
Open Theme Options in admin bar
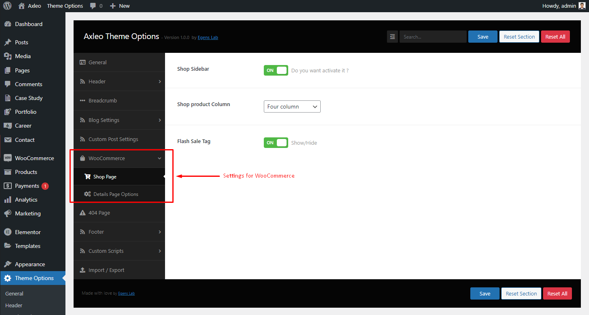click(65, 6)
